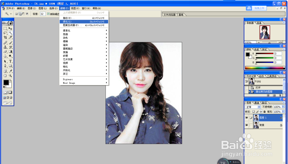Create new snapshot in History panel

click(x=274, y=96)
